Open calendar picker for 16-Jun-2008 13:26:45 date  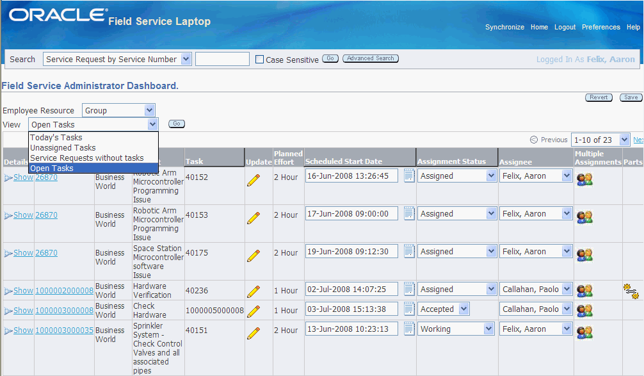click(409, 176)
